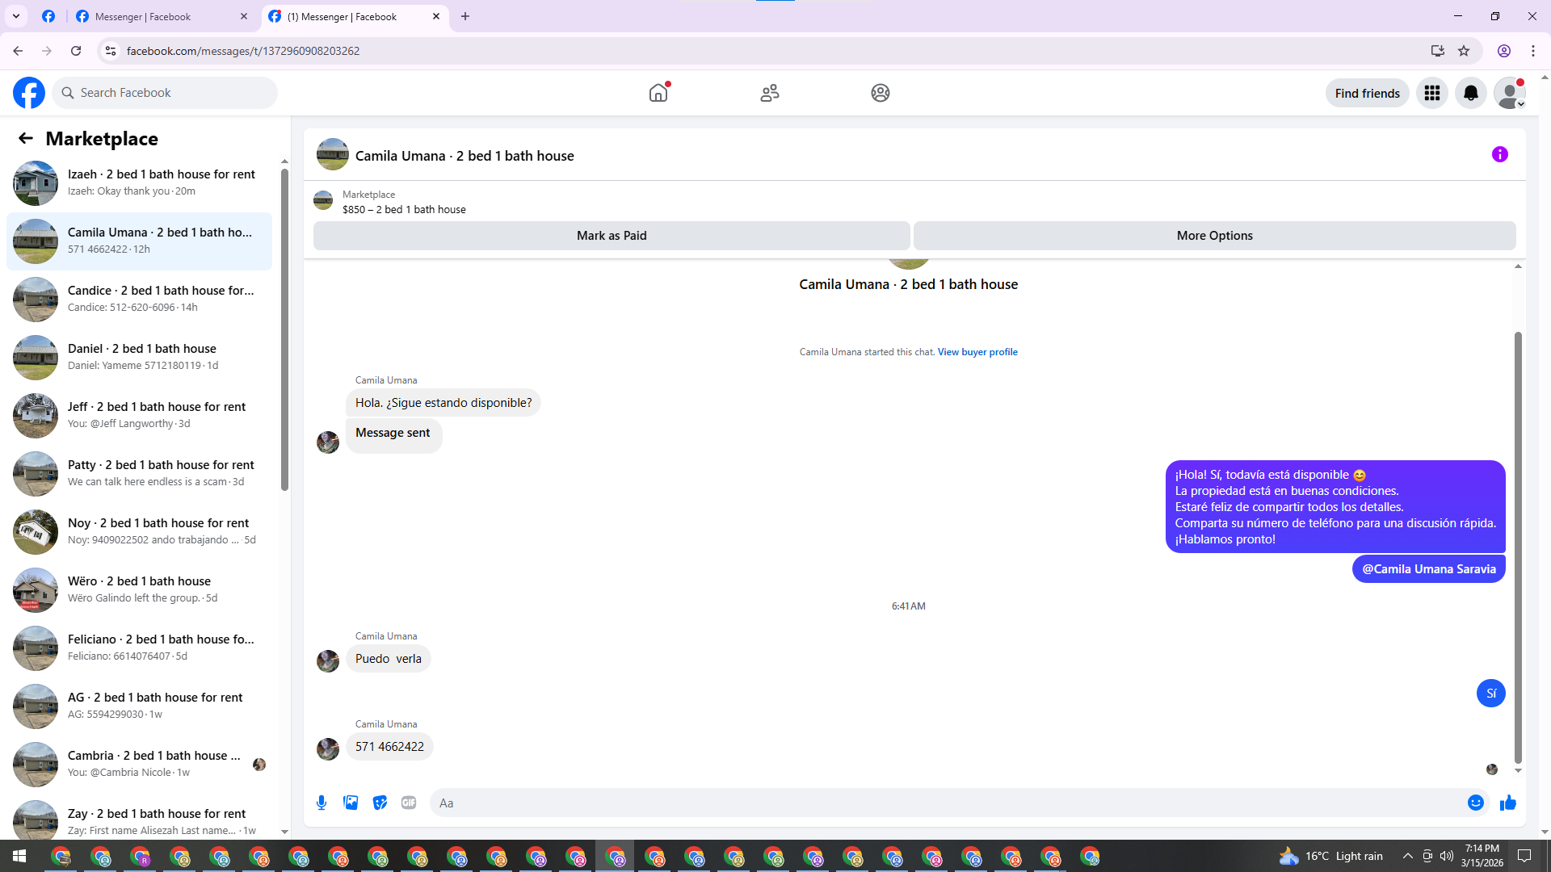Open the Chrome profile icon

pyautogui.click(x=1504, y=51)
